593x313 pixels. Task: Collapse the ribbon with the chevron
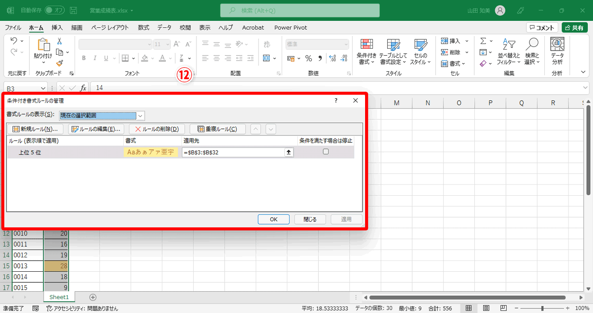click(583, 72)
